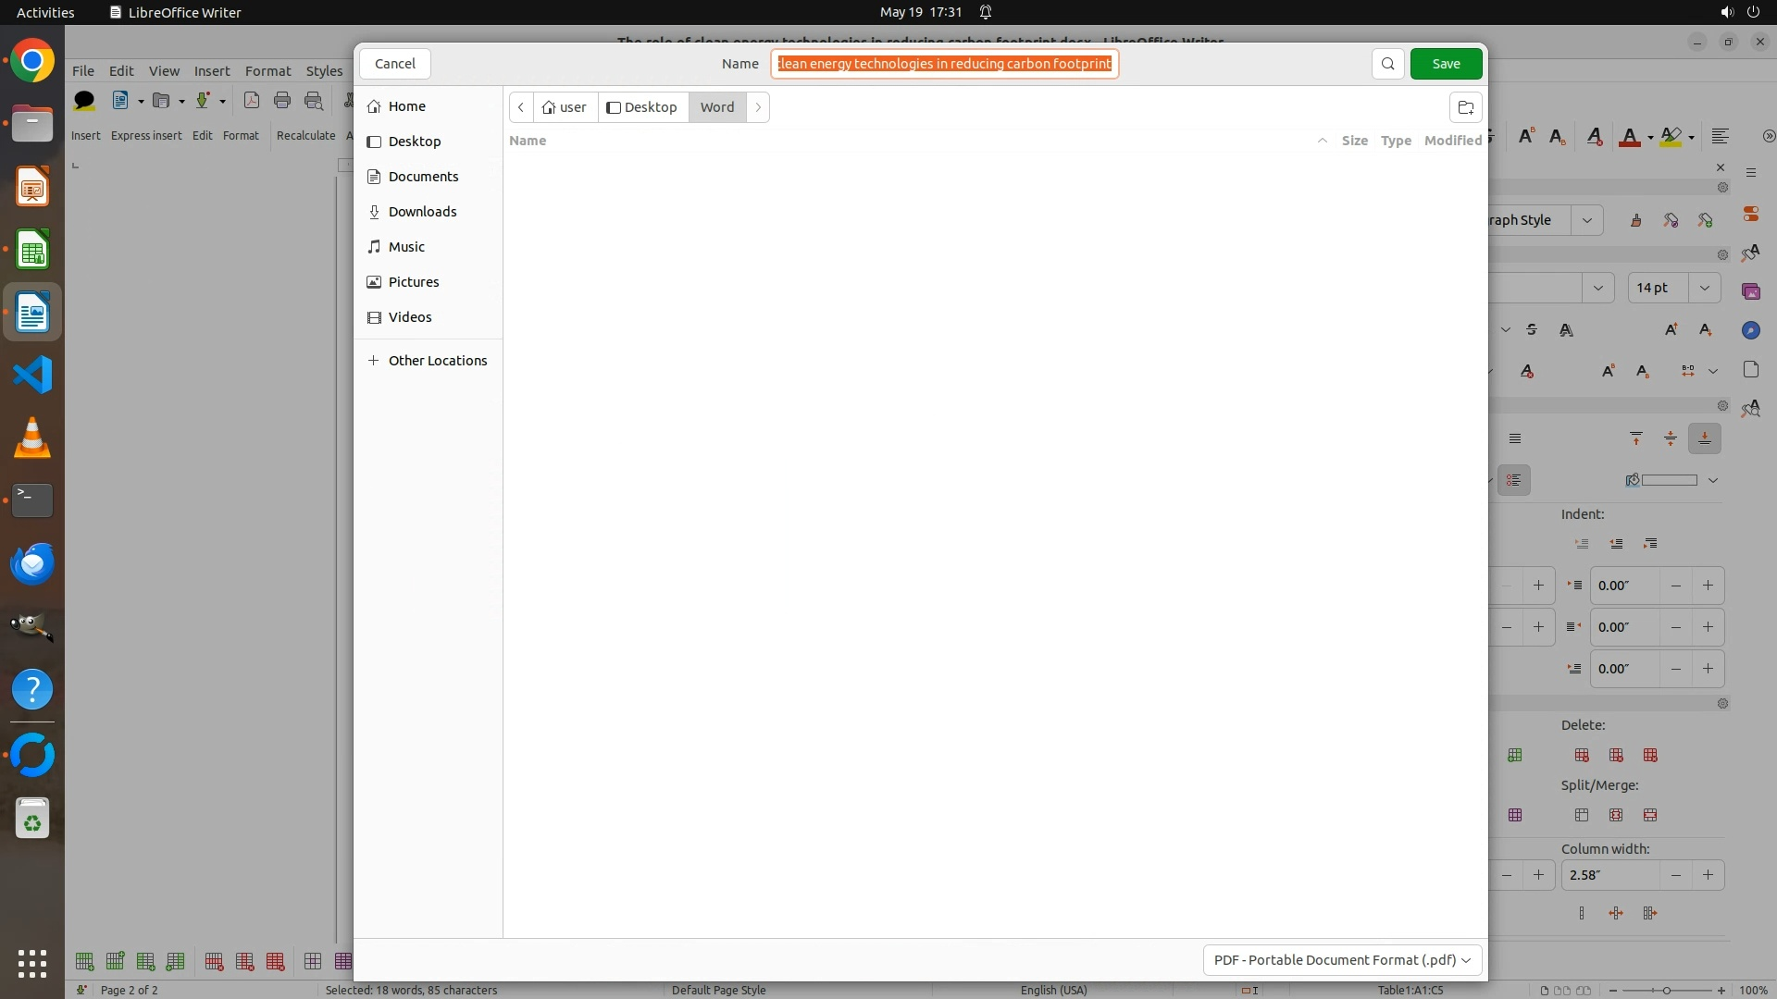Go to Desktop in path bar
Viewport: 1777px width, 999px height.
pos(642,107)
